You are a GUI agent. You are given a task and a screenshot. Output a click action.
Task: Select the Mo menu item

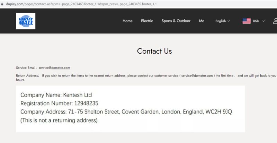pyautogui.click(x=202, y=21)
